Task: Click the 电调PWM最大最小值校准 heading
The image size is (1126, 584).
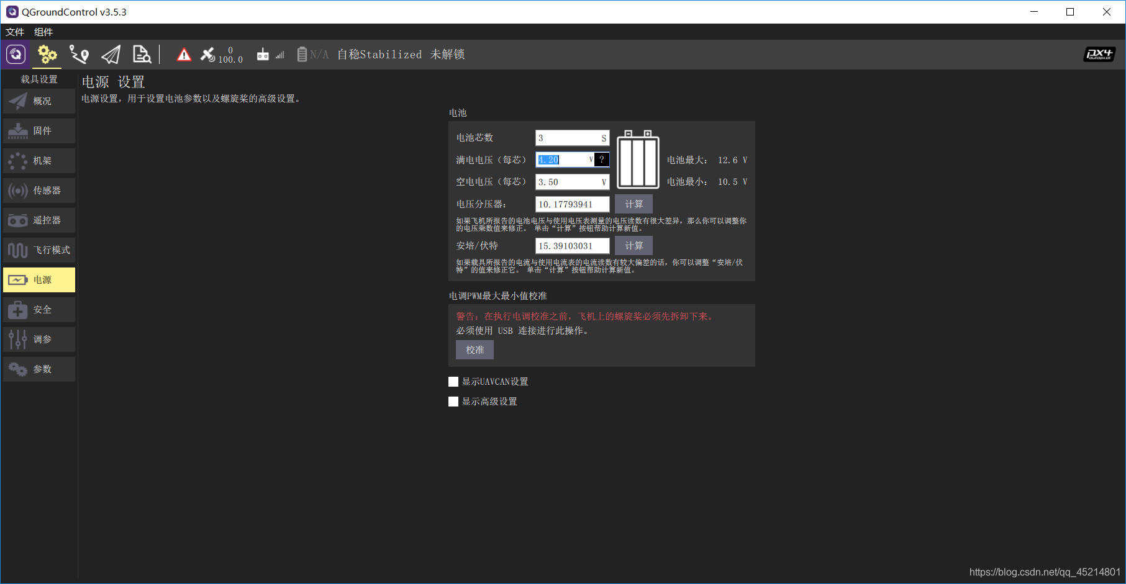Action: [x=498, y=296]
